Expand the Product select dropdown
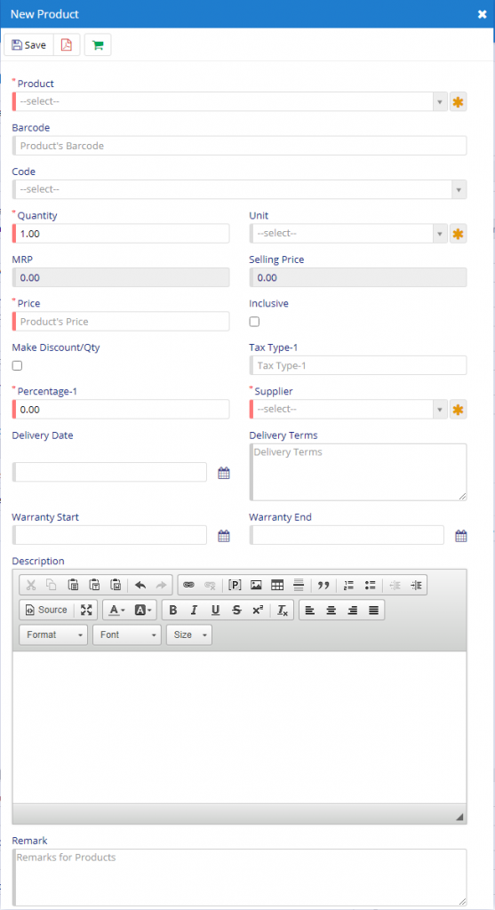 coord(230,101)
